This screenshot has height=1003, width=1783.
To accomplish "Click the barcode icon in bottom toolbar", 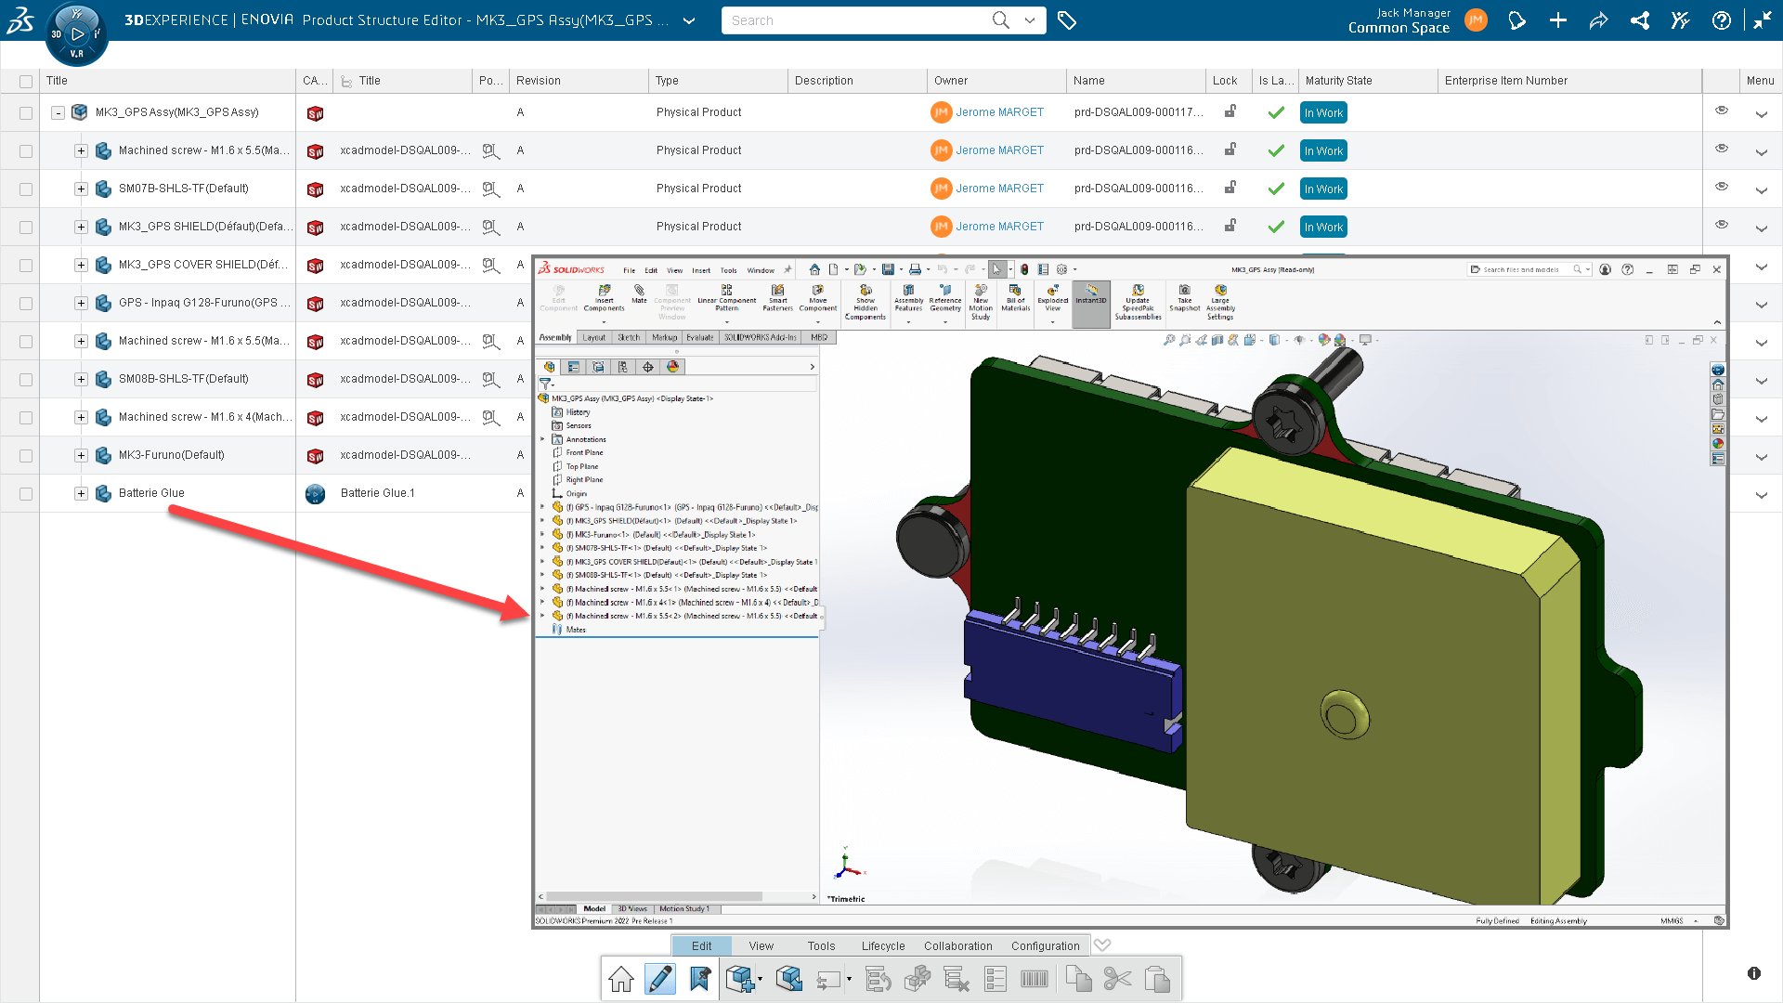I will [1034, 979].
